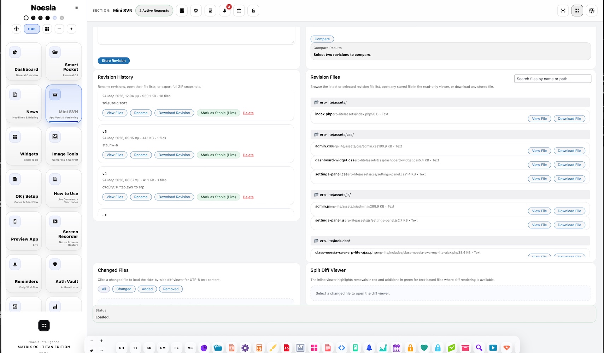
Task: Open the book/manual icon in the top toolbar
Action: (182, 11)
